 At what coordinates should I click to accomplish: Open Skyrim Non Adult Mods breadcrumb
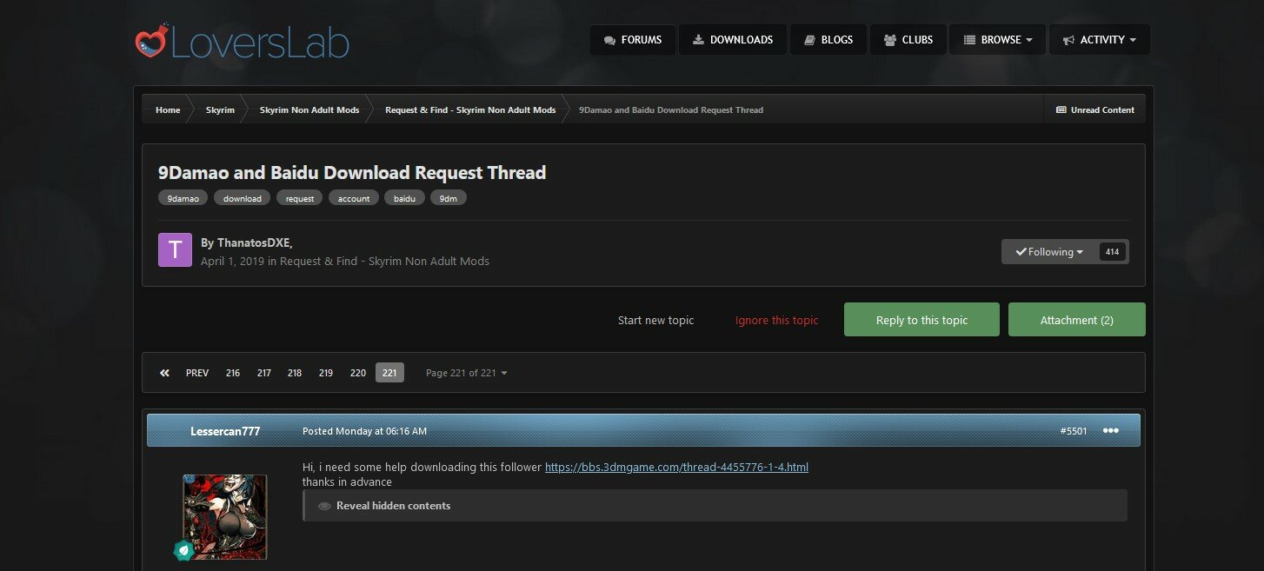[309, 110]
